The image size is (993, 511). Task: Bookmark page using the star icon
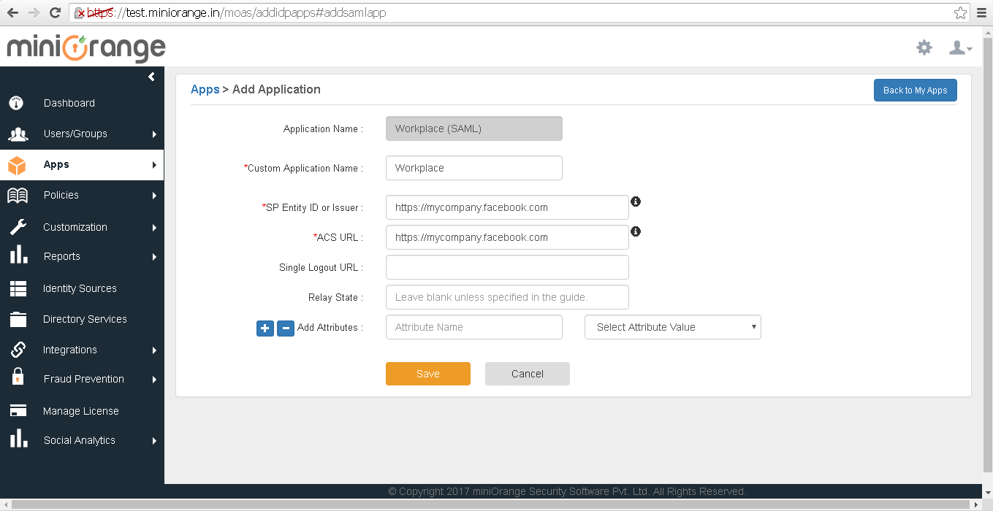click(960, 13)
